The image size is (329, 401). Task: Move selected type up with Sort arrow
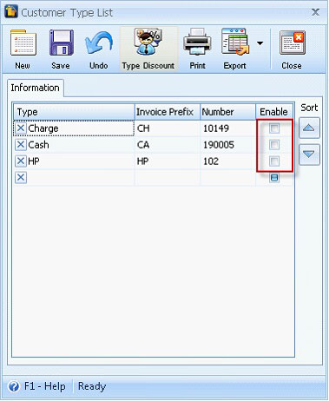point(309,128)
